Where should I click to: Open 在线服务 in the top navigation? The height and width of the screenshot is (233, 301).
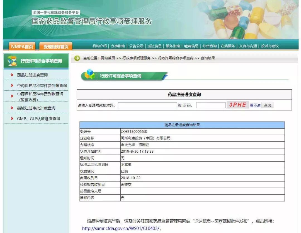tap(228, 46)
